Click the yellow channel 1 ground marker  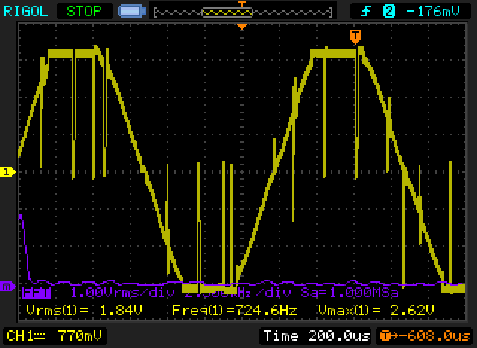[x=7, y=172]
